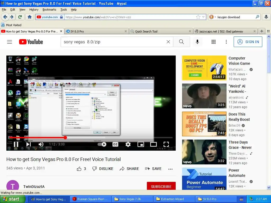
Task: Open the File menu
Action: tap(4, 10)
